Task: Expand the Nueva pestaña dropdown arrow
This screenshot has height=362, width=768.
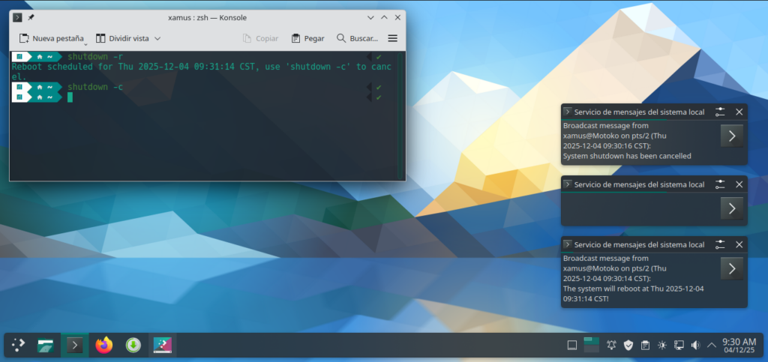Action: [85, 44]
